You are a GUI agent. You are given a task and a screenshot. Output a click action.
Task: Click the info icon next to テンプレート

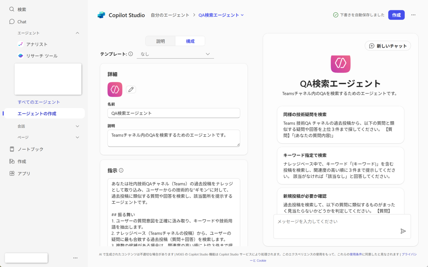[x=131, y=54]
